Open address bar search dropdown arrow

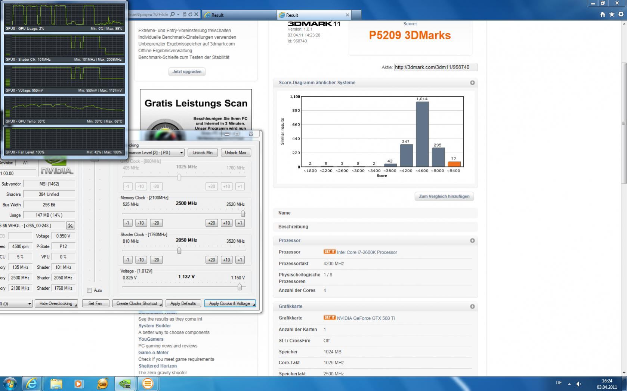pyautogui.click(x=178, y=15)
